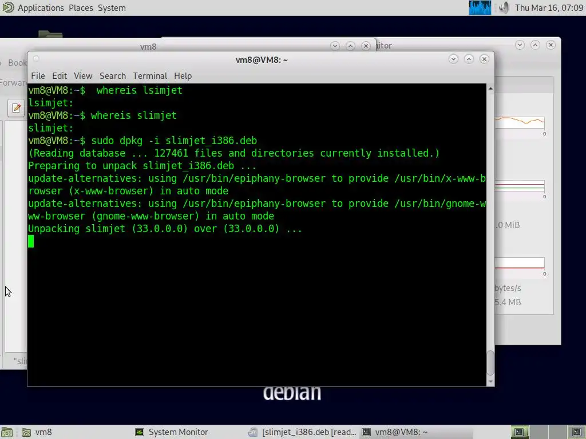Open the terminal Help menu
This screenshot has height=439, width=586.
tap(183, 76)
